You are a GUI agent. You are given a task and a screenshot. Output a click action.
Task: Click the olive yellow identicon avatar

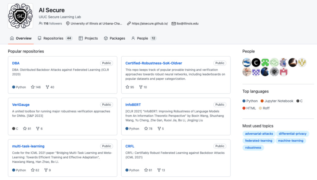point(302,63)
